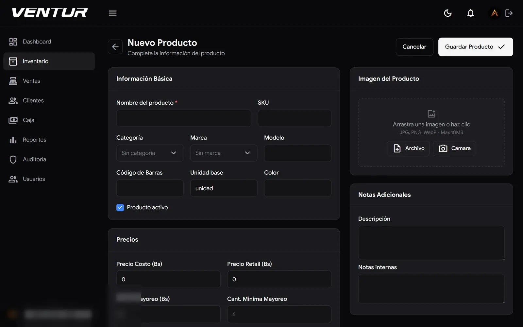Viewport: 523px width, 327px height.
Task: Focus the Nombre del producto field
Action: 184,118
